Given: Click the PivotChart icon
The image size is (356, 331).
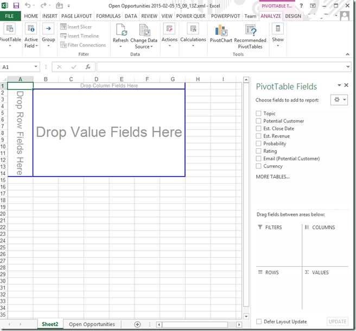Looking at the screenshot, I should [221, 30].
